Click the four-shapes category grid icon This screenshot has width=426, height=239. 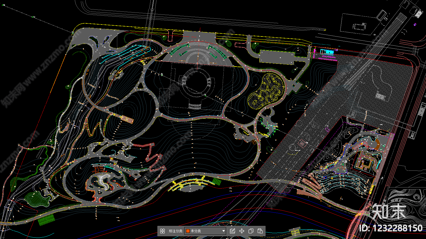tap(163, 231)
